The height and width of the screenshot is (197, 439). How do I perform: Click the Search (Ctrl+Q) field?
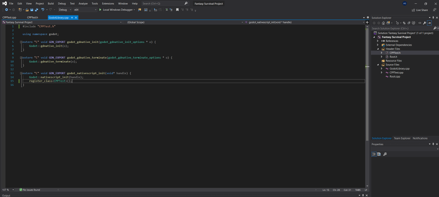162,3
